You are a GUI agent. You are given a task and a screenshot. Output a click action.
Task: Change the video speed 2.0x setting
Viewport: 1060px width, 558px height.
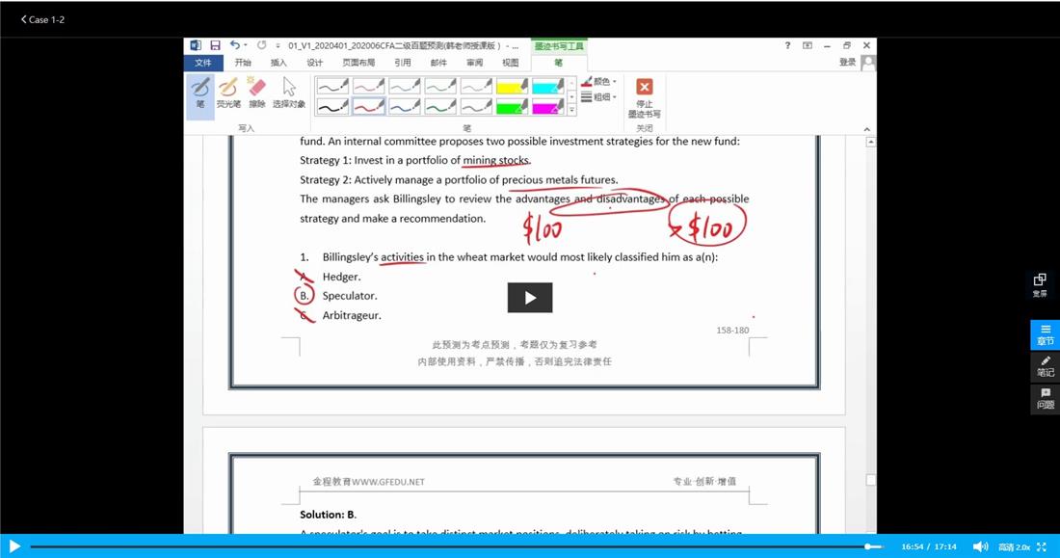pos(1023,546)
